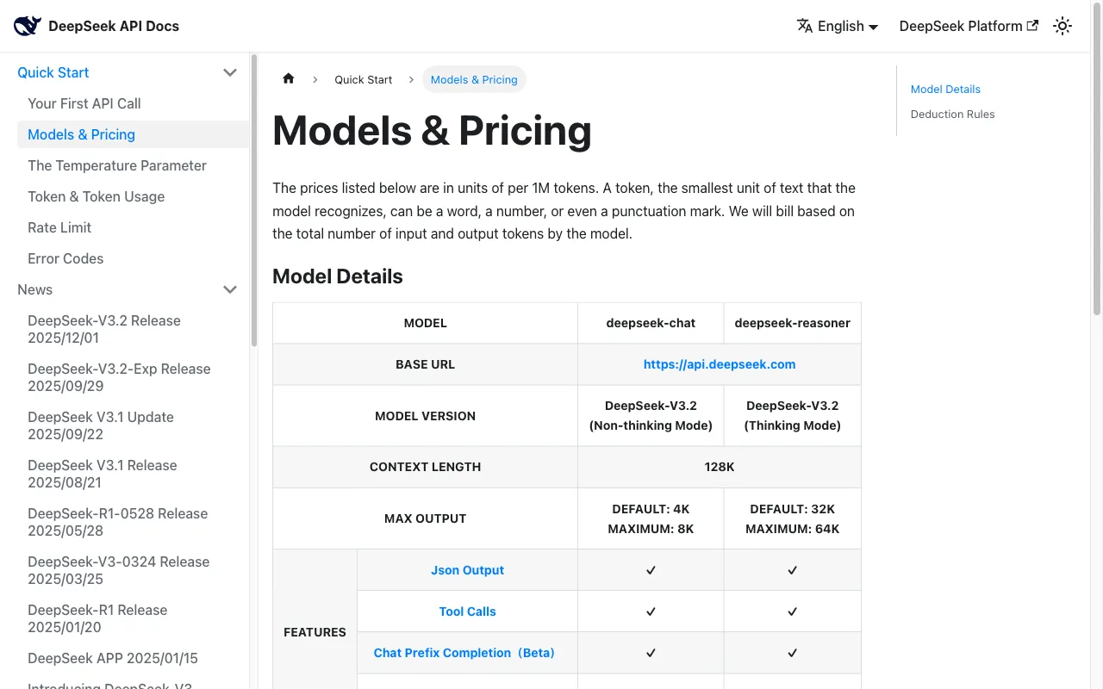Click the DeepSeek whale logo
The image size is (1103, 689).
(x=28, y=26)
